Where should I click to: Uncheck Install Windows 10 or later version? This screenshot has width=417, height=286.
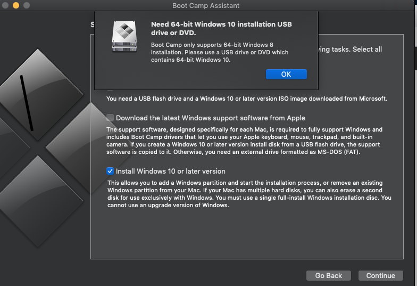click(x=110, y=171)
